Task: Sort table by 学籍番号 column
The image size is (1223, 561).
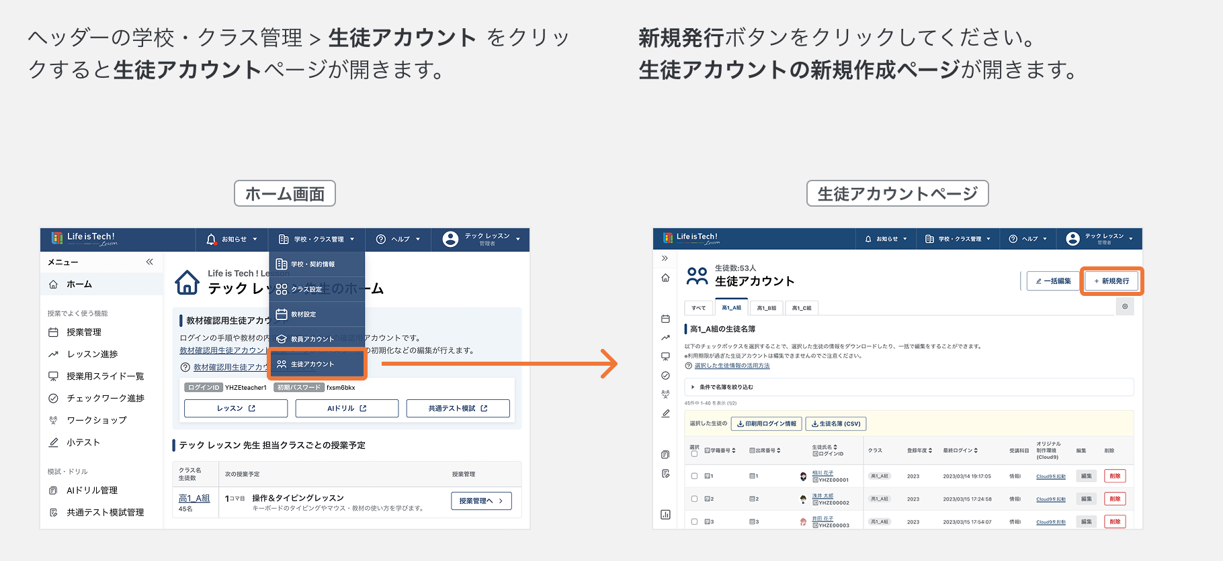Action: click(x=720, y=450)
